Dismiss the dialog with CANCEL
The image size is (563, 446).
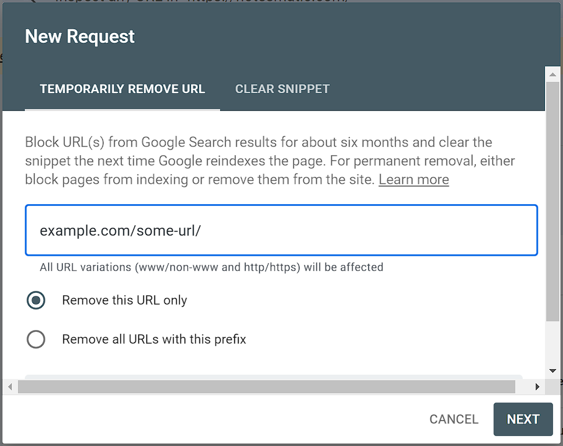(453, 419)
